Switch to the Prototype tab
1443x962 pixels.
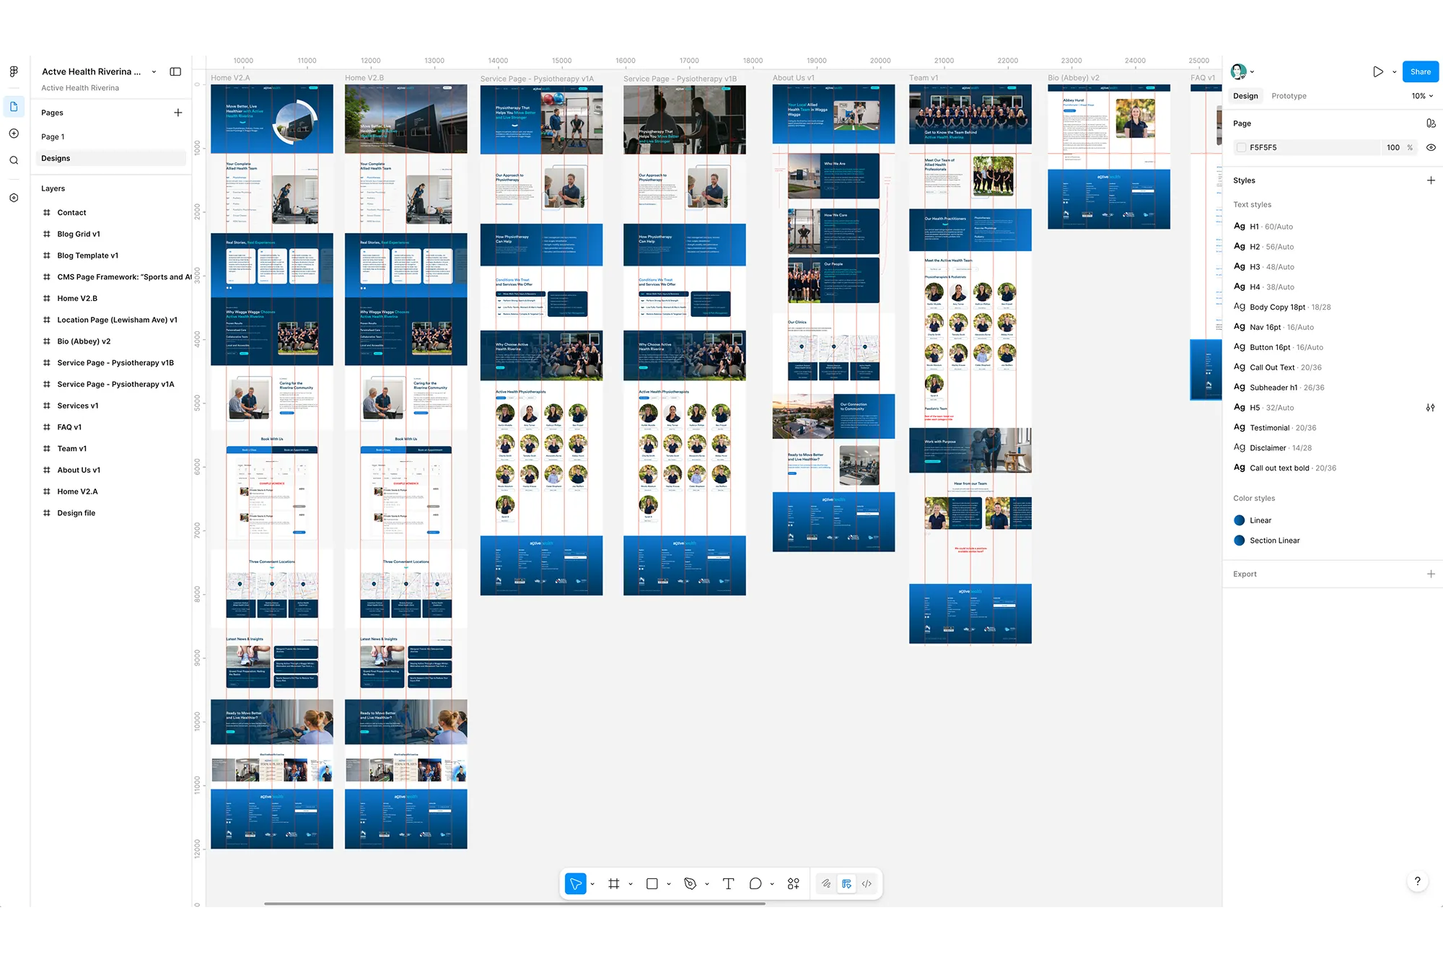[1289, 96]
